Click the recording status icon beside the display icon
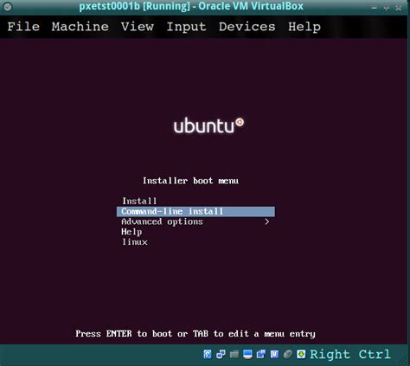Viewport: 410px width, 366px height. (x=261, y=354)
